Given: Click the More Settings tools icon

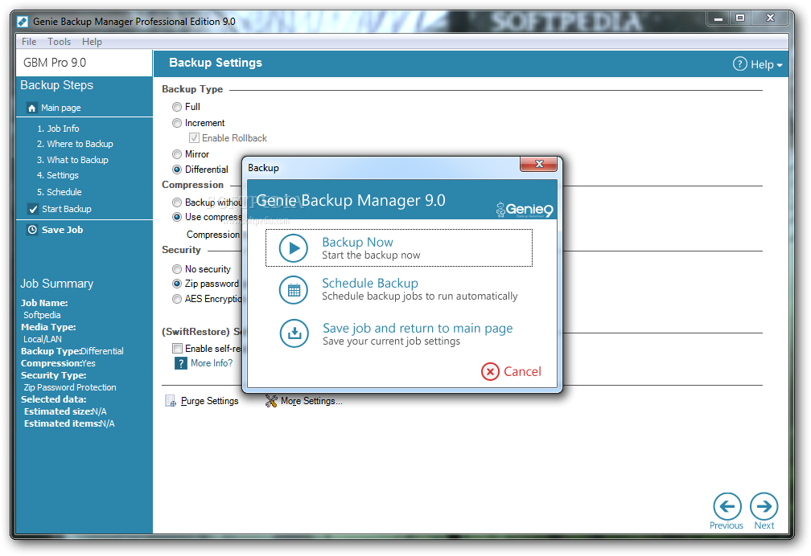Looking at the screenshot, I should [271, 401].
